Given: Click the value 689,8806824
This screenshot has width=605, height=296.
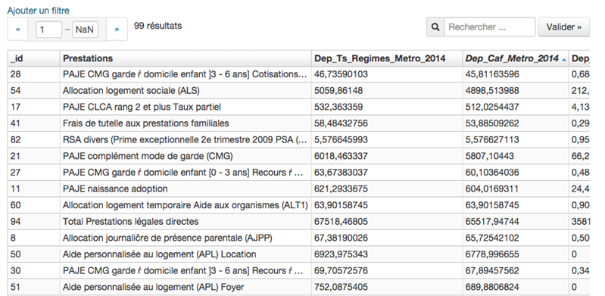Looking at the screenshot, I should click(x=492, y=288).
